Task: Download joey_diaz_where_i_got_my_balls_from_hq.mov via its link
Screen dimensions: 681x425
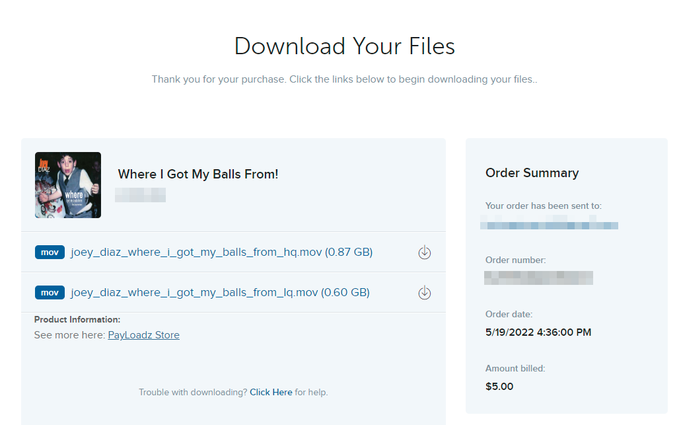Action: (x=221, y=252)
